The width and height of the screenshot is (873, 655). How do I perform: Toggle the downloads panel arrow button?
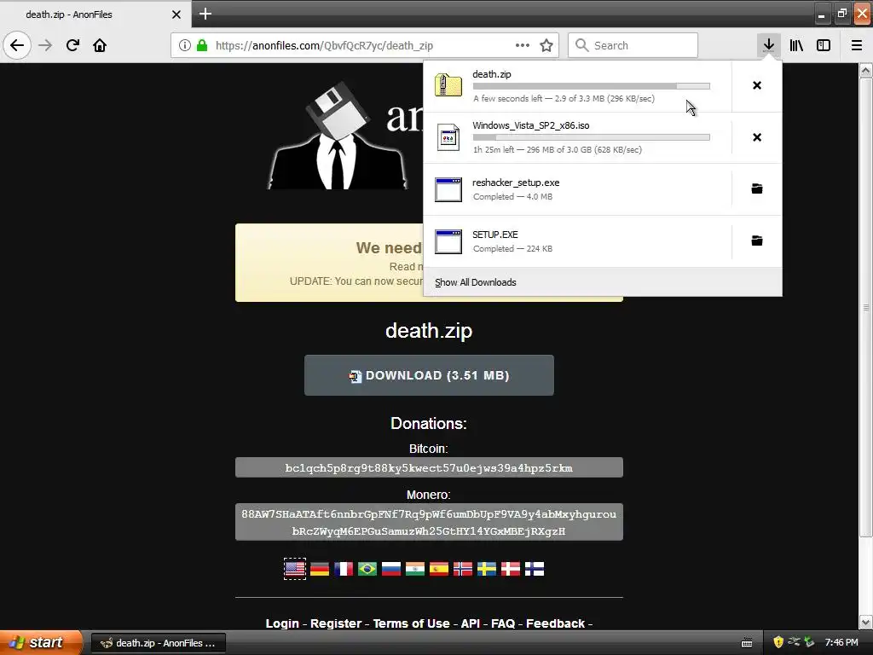(768, 45)
